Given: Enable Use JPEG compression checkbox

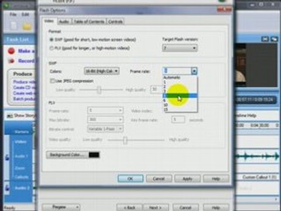Looking at the screenshot, I should [52, 81].
